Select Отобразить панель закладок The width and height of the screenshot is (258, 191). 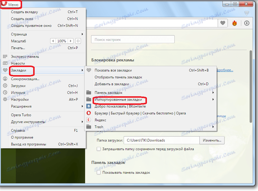[150, 77]
